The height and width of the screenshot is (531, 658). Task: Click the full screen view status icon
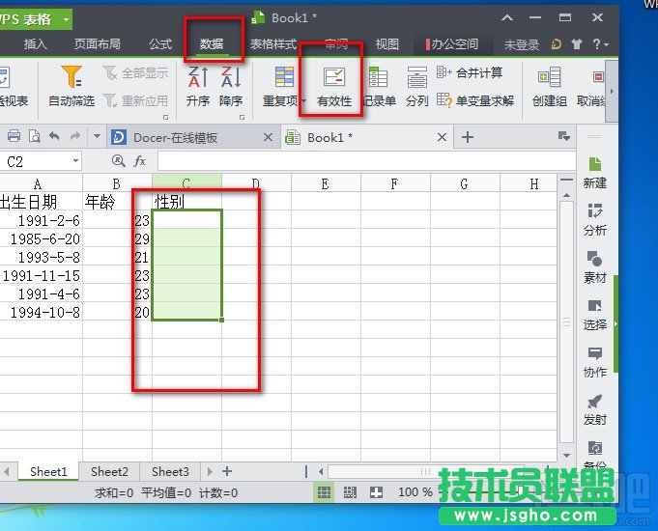tap(376, 492)
